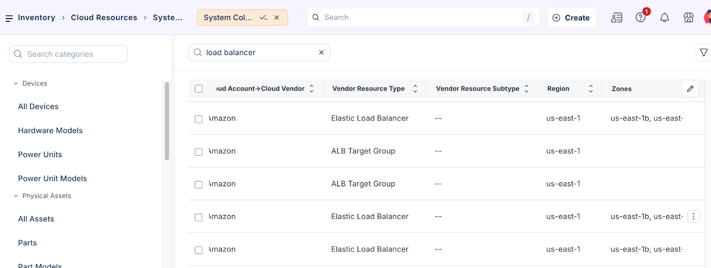The width and height of the screenshot is (711, 268).
Task: Open the table filter funnel icon
Action: pyautogui.click(x=703, y=52)
